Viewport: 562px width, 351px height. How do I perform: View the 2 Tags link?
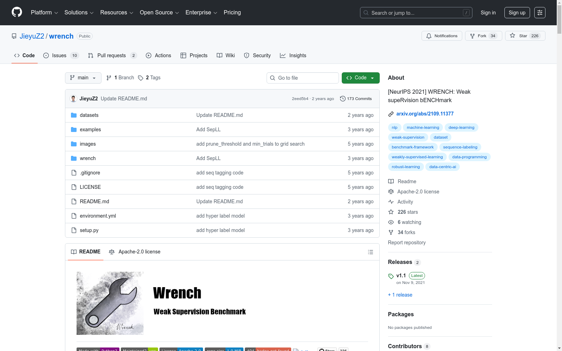tap(149, 78)
